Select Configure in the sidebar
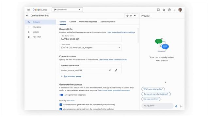Image resolution: width=209 pixels, height=117 pixels. click(x=40, y=22)
